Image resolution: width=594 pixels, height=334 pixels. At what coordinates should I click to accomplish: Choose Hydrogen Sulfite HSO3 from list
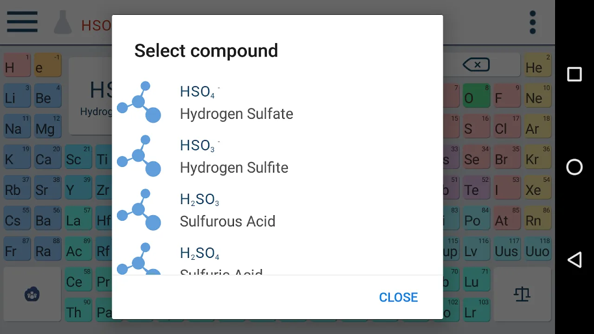tap(234, 156)
